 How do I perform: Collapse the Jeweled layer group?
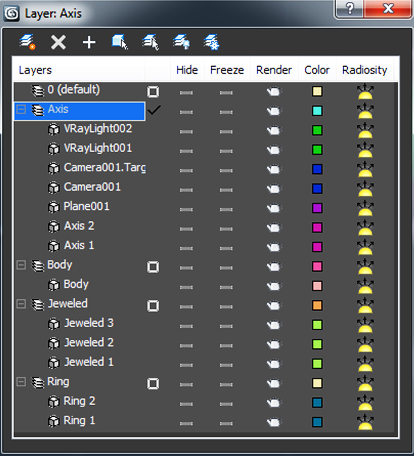click(20, 304)
